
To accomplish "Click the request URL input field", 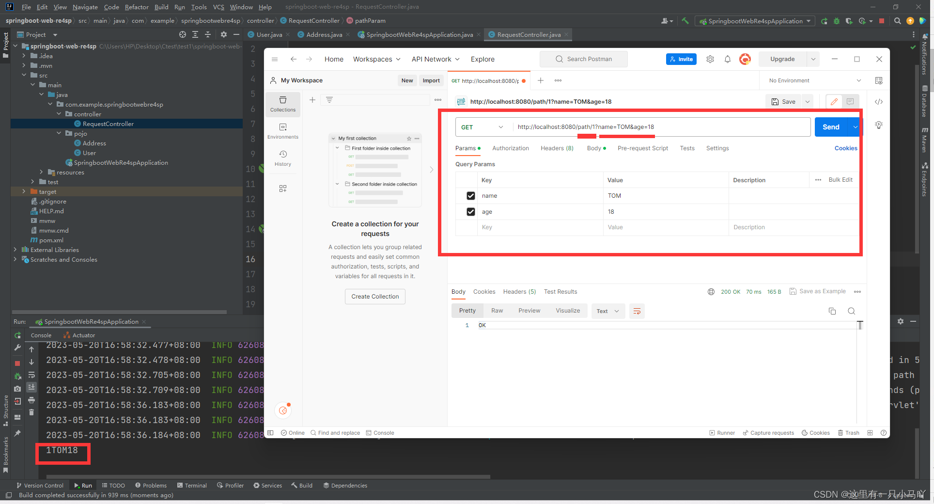I will [x=661, y=127].
